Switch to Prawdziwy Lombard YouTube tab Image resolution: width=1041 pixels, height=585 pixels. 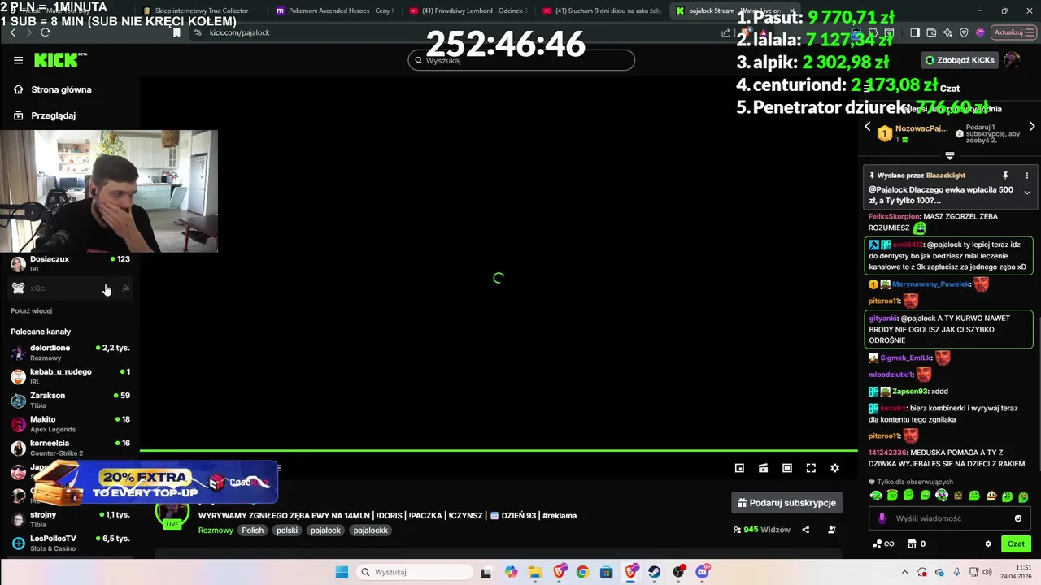click(x=468, y=11)
